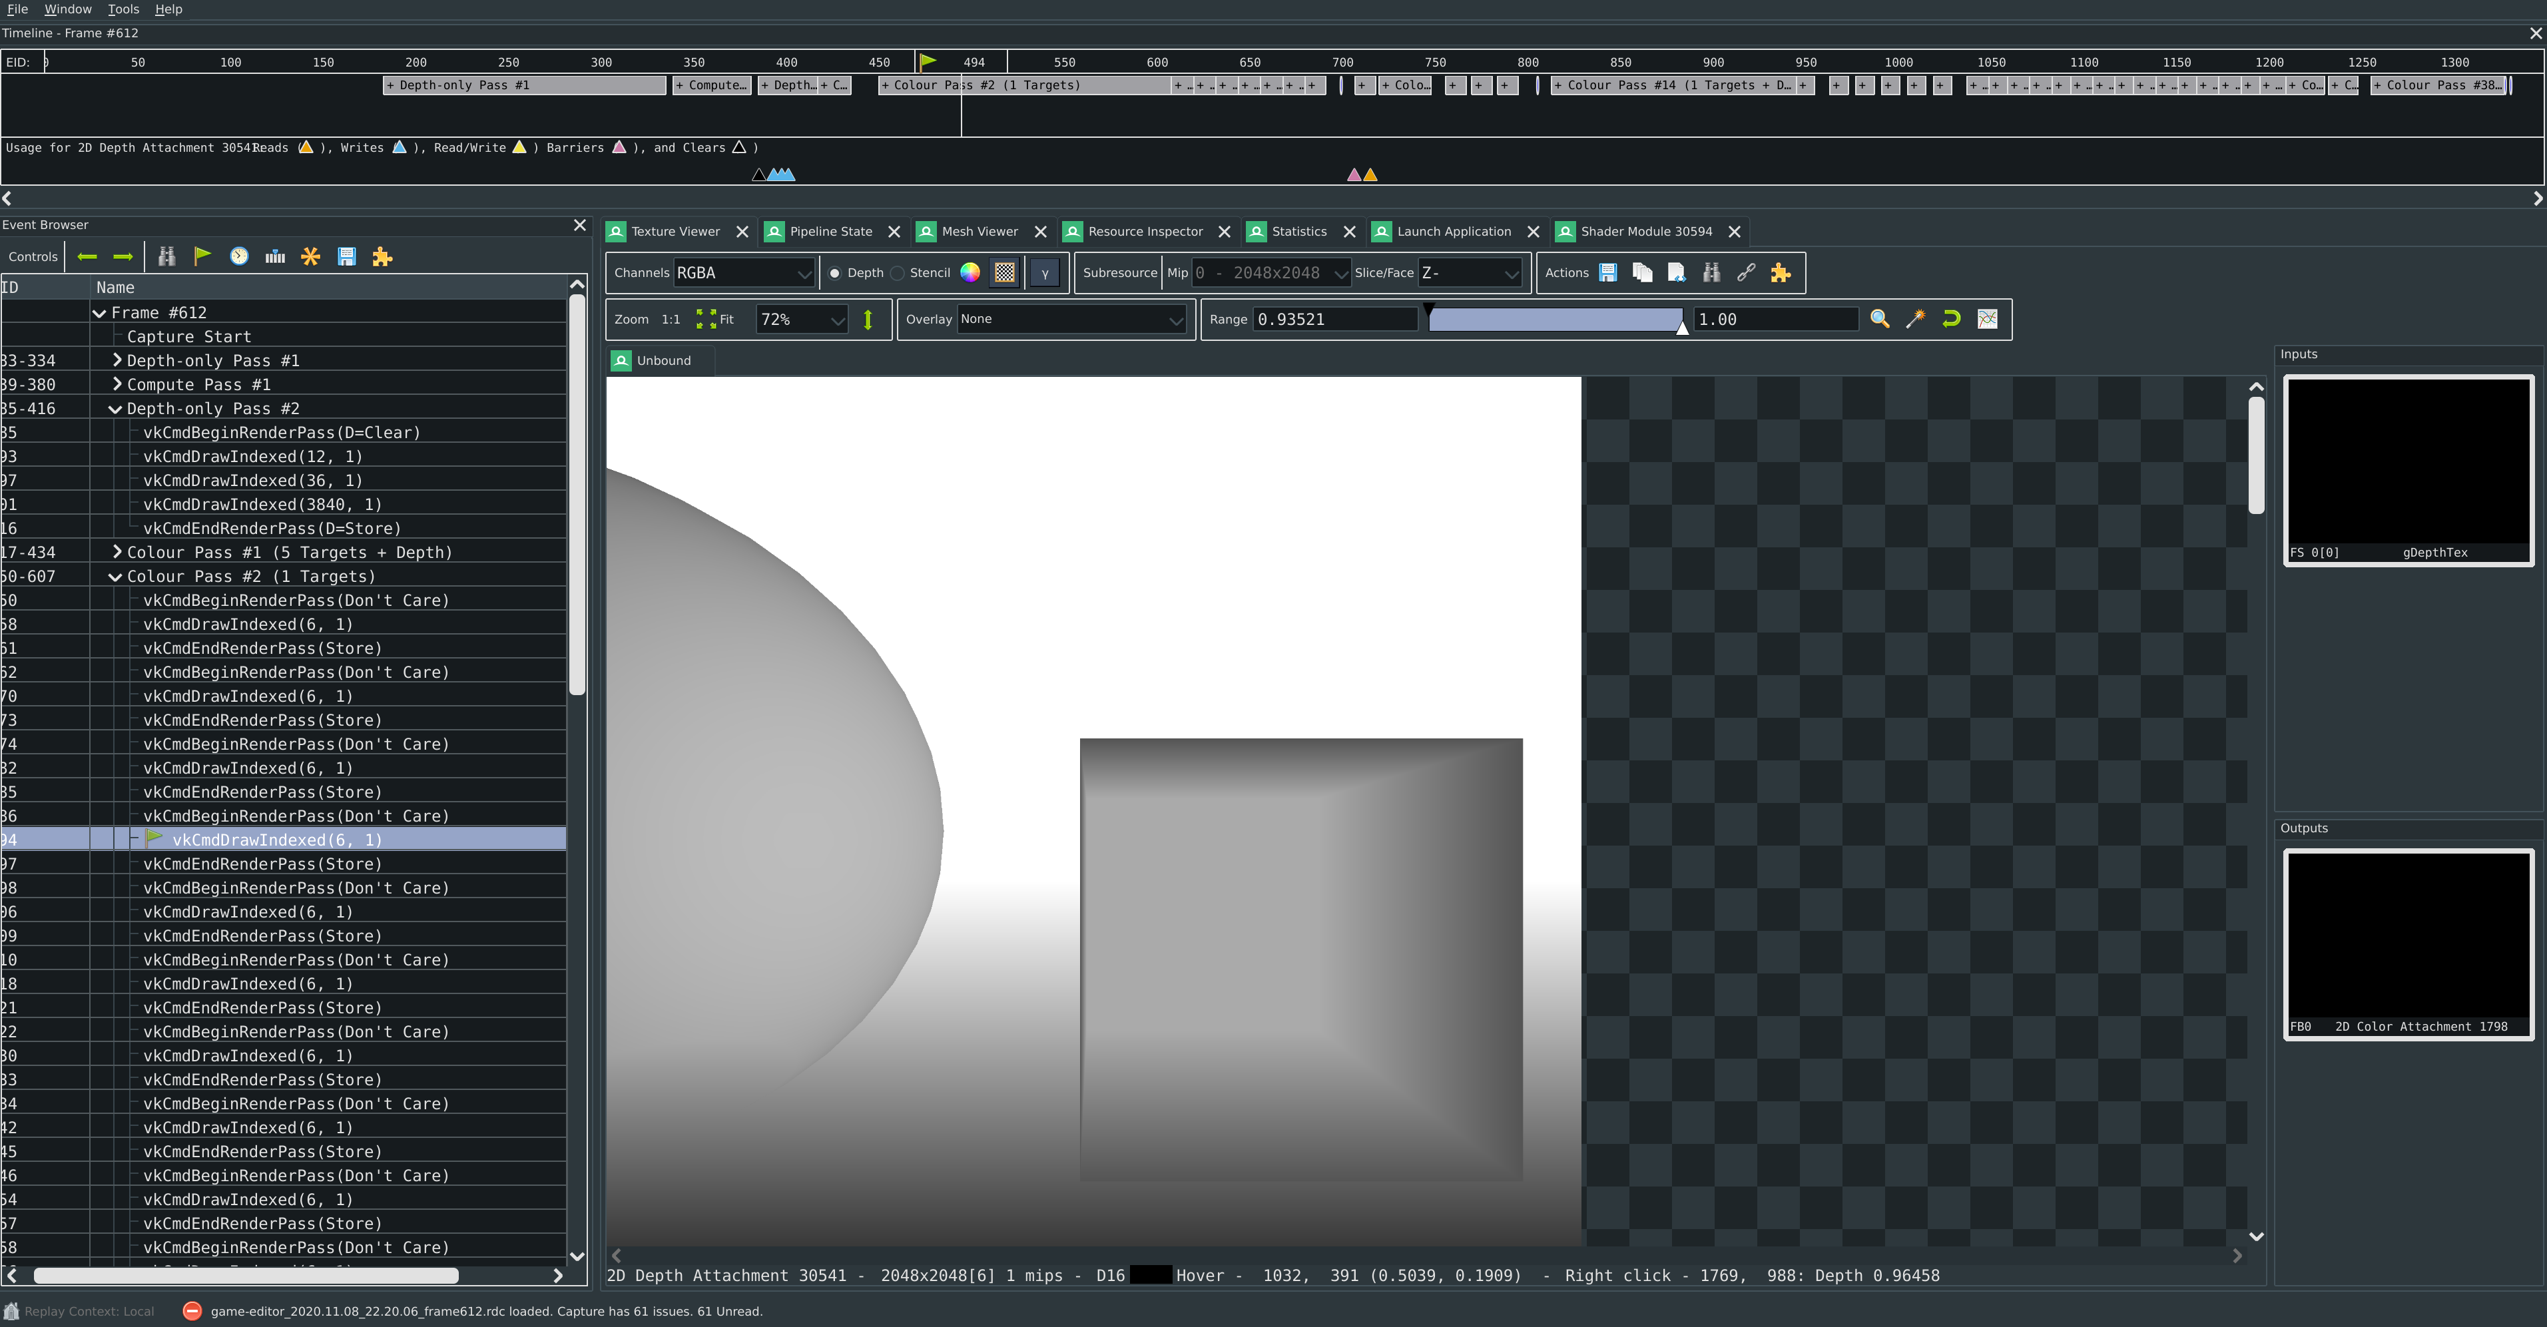Screen dimensions: 2547x1327
Task: Click the bookmark flag icon in Event Browser controls
Action: pos(202,256)
